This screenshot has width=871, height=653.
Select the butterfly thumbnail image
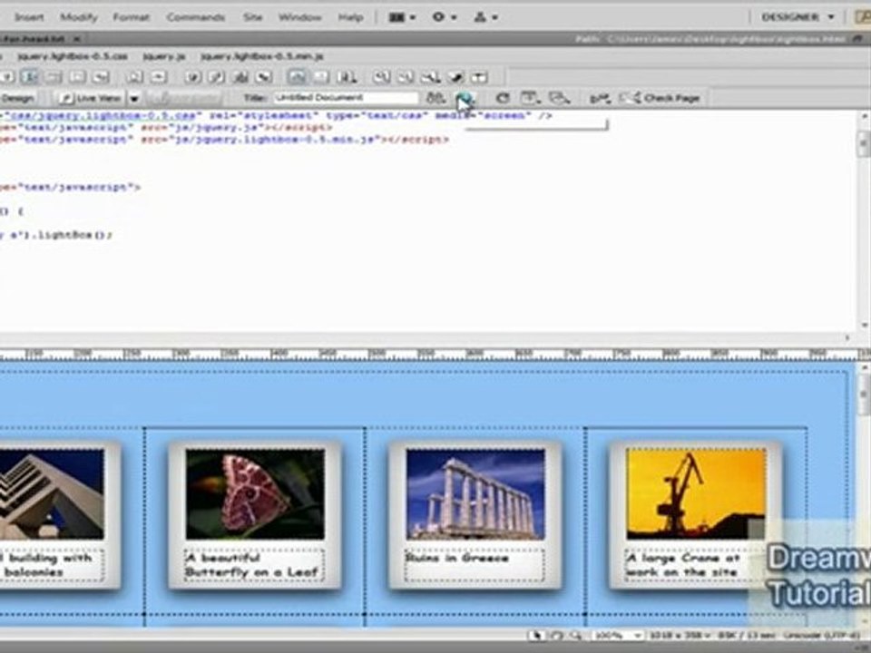255,493
